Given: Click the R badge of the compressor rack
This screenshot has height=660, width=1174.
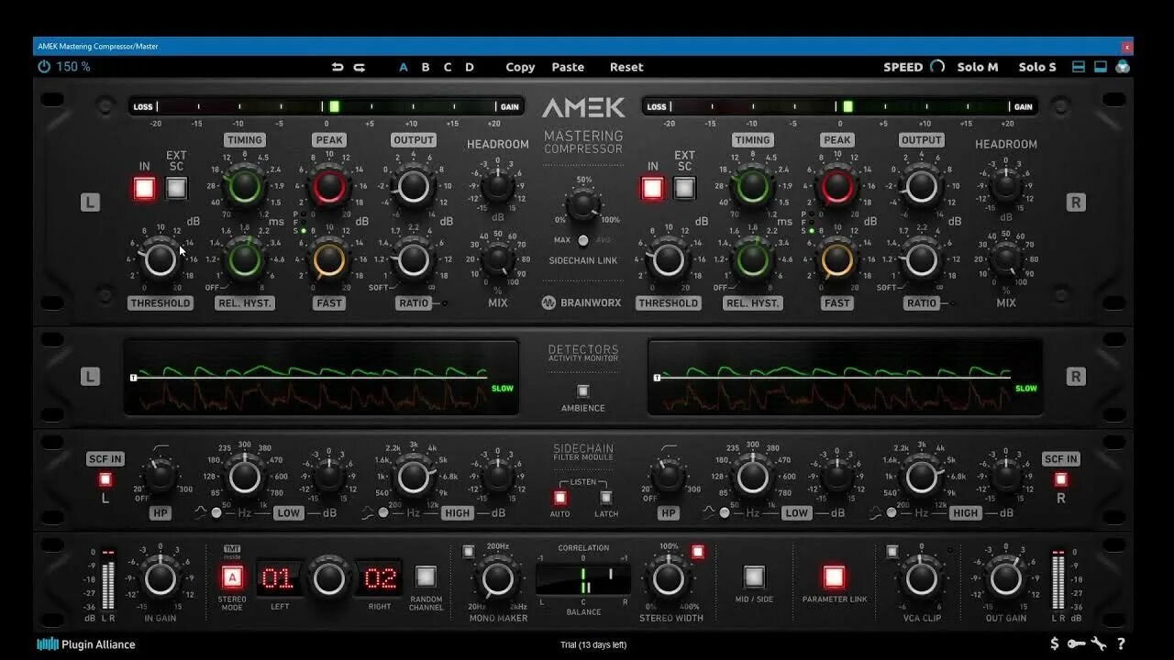Looking at the screenshot, I should pos(1077,203).
